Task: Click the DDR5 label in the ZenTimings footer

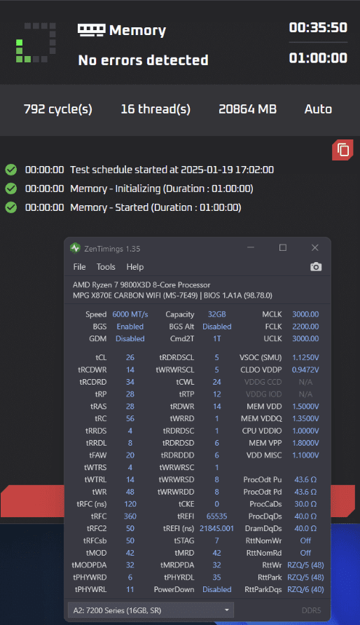Action: point(311,610)
